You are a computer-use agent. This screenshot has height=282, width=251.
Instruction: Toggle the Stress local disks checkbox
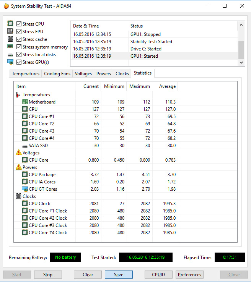tap(19, 55)
